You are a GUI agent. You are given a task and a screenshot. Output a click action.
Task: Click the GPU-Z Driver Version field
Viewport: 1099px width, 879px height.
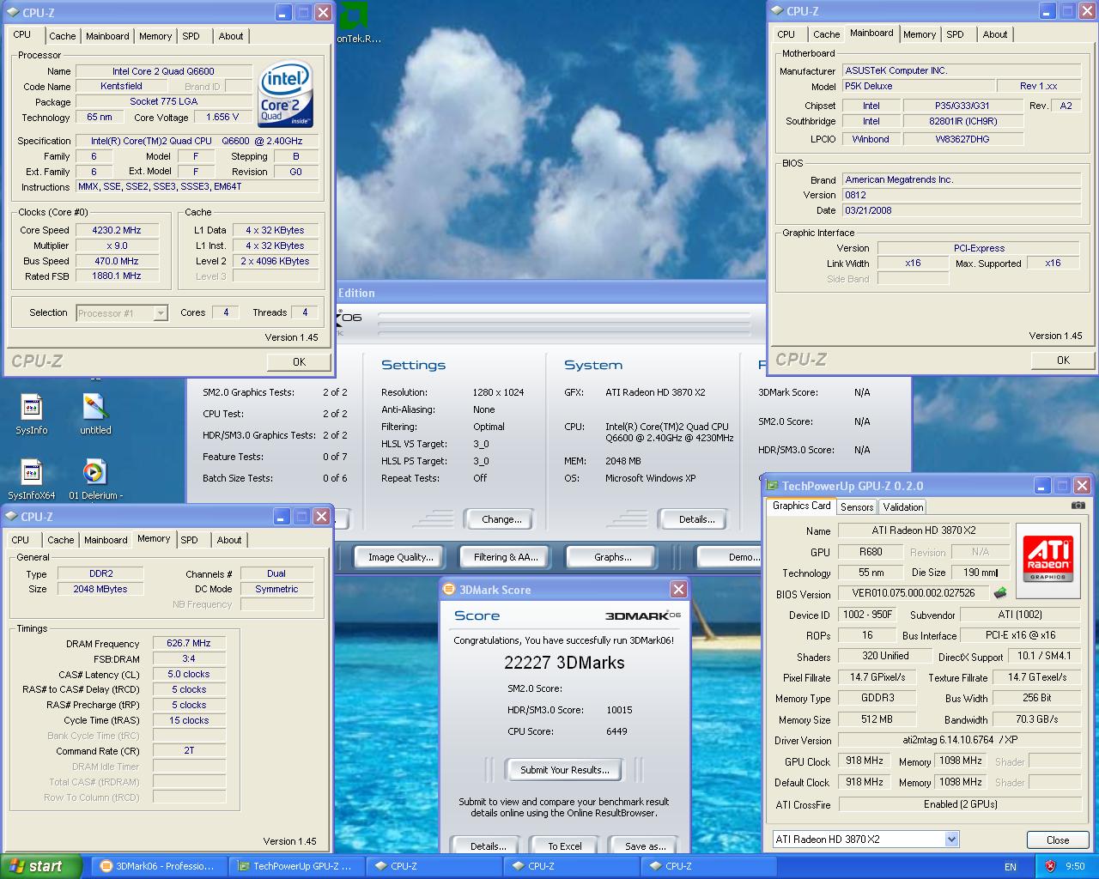pyautogui.click(x=958, y=739)
